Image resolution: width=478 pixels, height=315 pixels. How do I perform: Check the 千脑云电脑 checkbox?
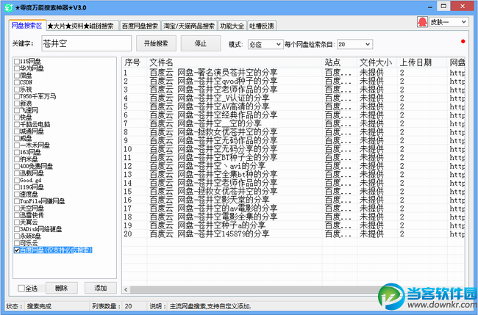[17, 125]
